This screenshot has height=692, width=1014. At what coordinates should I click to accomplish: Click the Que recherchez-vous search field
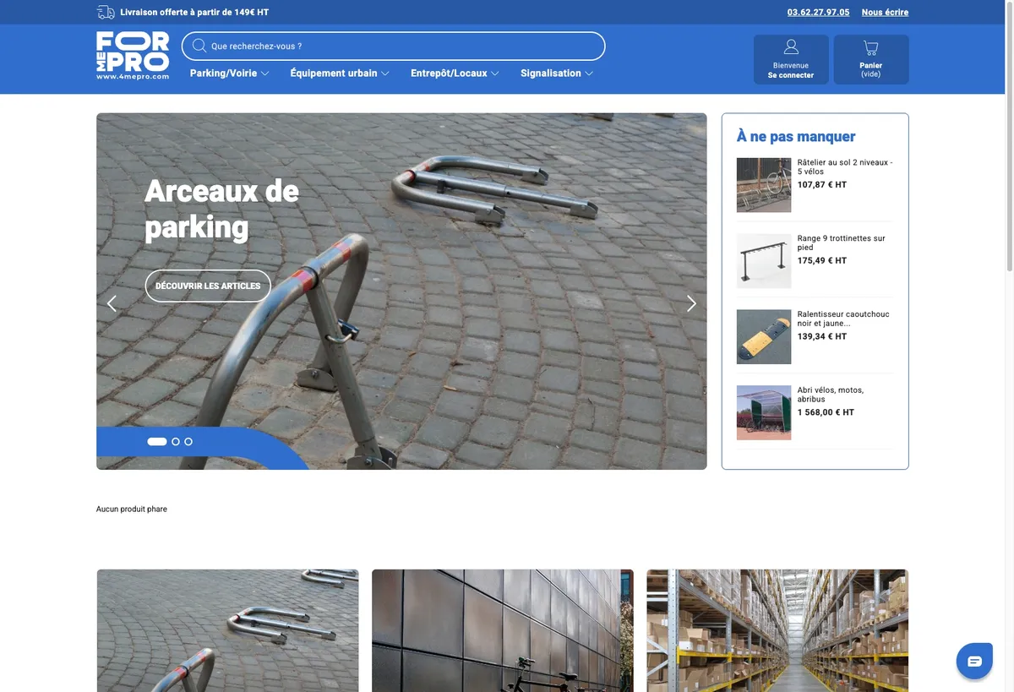pos(394,46)
